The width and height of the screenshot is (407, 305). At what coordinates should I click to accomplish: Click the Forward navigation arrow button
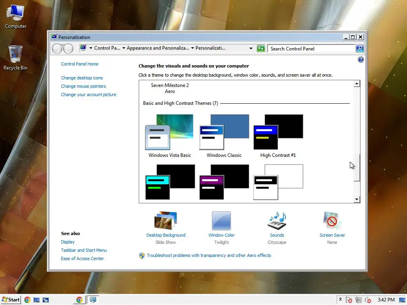pos(68,48)
